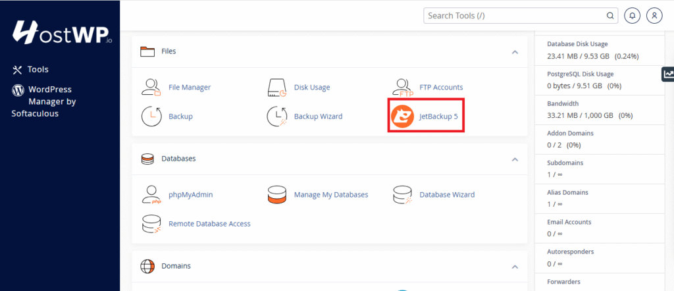
Task: Click the Backup clock icon
Action: [151, 117]
